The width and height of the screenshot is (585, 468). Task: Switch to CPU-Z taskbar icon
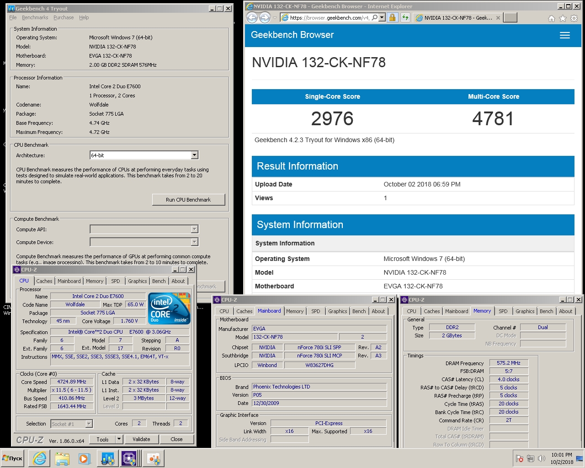[x=129, y=458]
